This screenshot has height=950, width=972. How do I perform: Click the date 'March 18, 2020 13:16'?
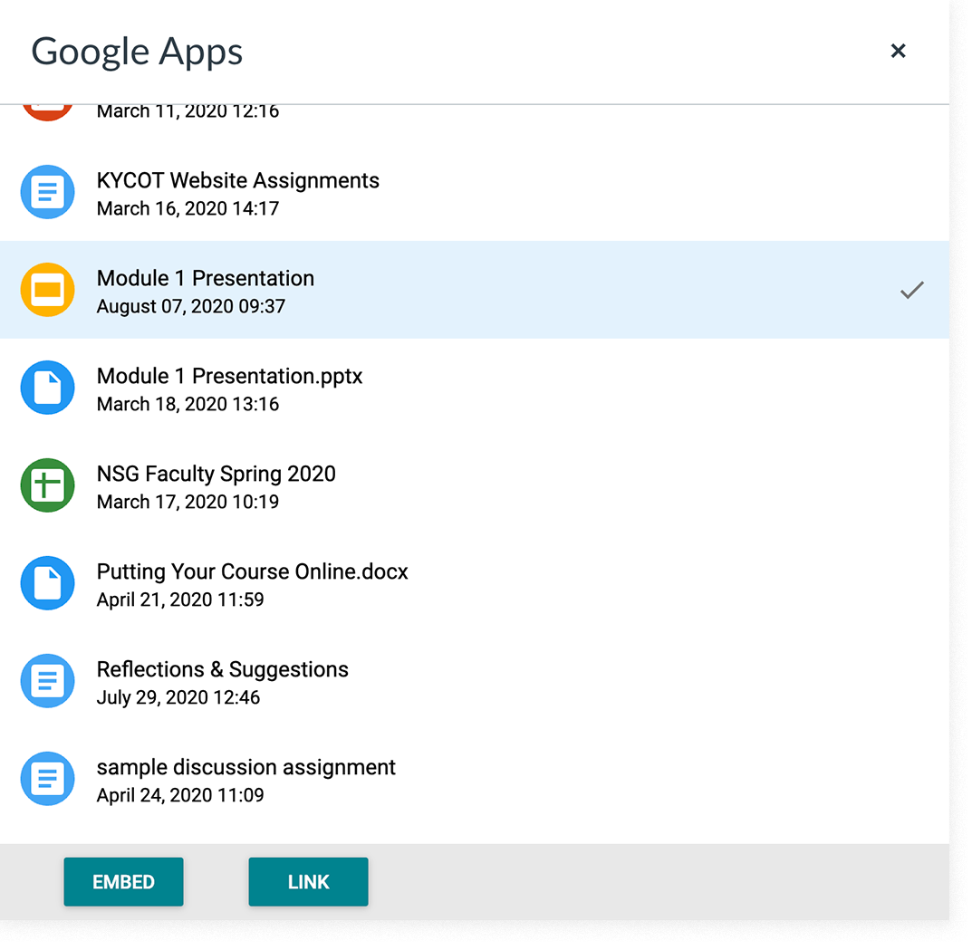[188, 404]
